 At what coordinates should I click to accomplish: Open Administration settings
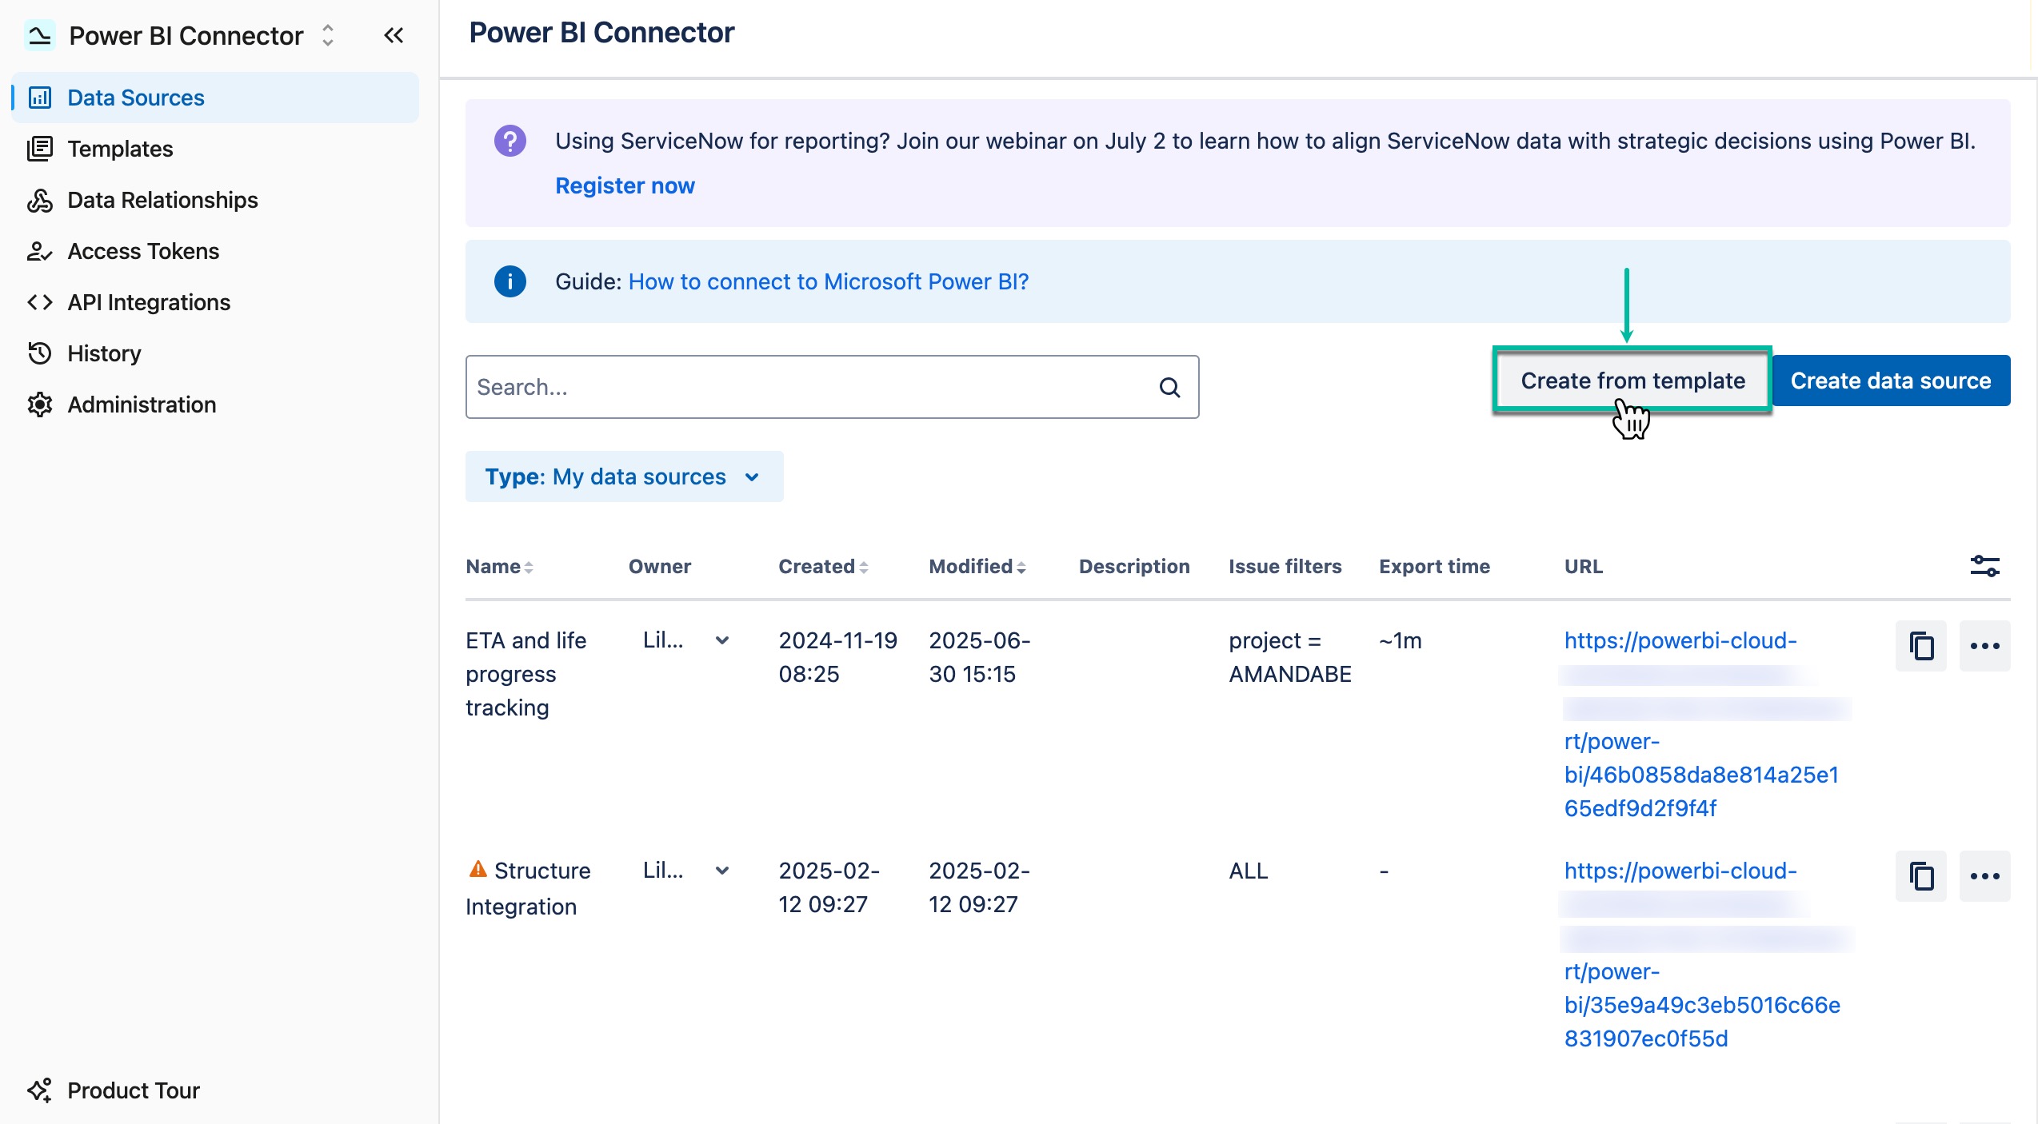point(140,405)
